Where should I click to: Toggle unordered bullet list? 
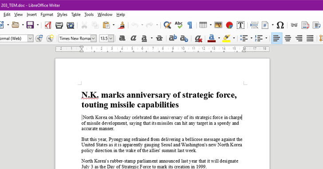click(244, 38)
